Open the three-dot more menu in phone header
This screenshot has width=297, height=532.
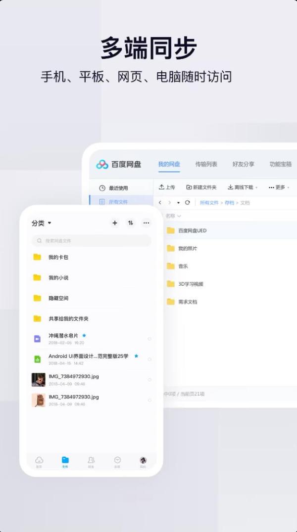(x=146, y=223)
